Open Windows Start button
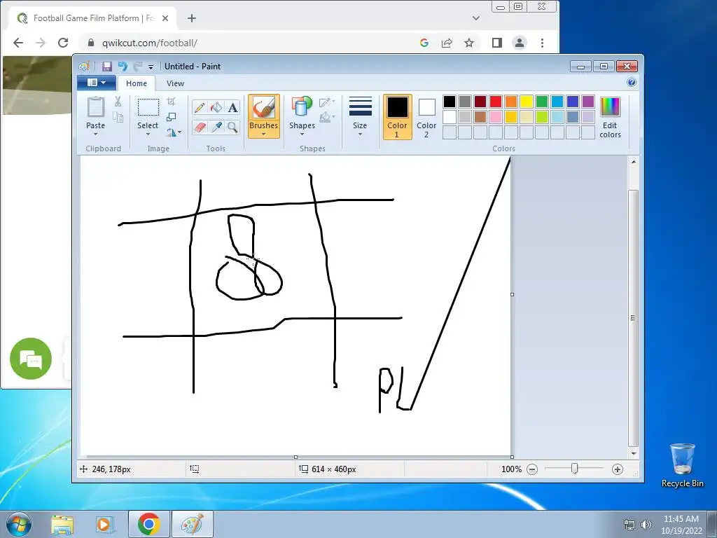The height and width of the screenshot is (538, 717). point(19,524)
